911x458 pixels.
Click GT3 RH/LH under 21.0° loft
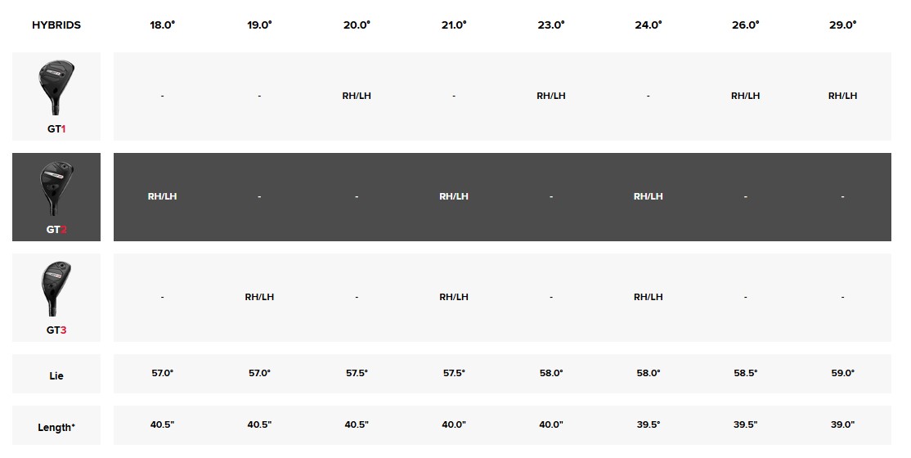(454, 297)
